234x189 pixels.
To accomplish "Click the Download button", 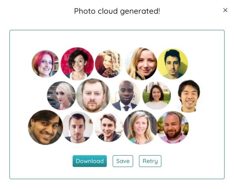I will (x=90, y=161).
